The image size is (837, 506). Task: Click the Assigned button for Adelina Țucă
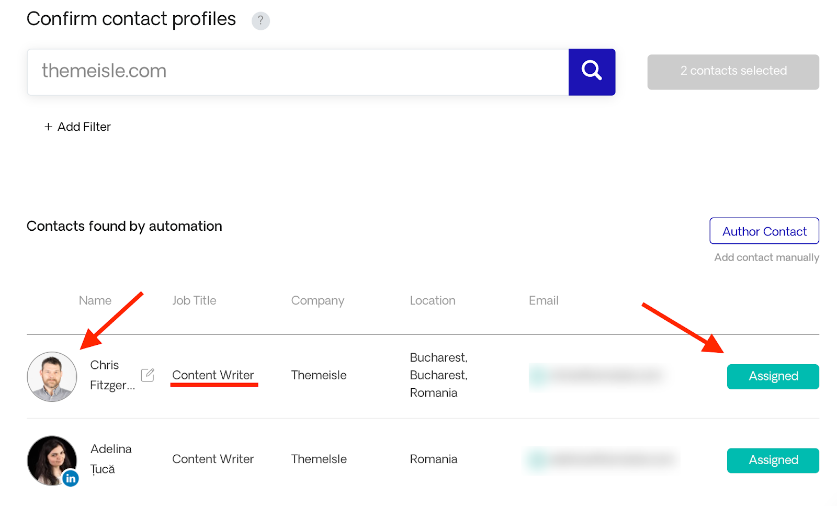click(x=773, y=460)
